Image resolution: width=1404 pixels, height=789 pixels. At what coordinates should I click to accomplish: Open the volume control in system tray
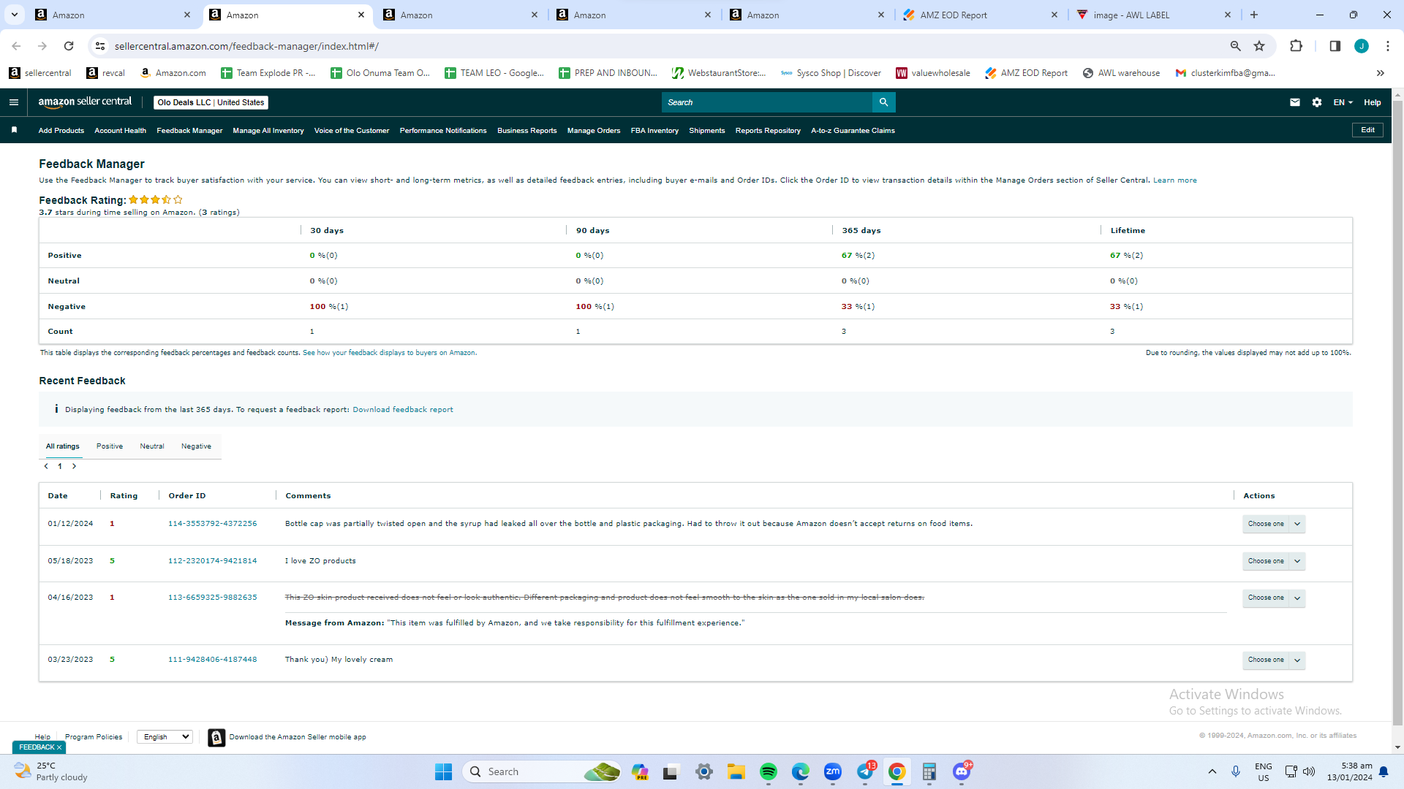pyautogui.click(x=1309, y=771)
